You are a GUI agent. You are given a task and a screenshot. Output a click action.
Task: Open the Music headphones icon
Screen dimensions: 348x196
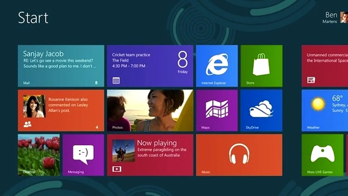239,154
